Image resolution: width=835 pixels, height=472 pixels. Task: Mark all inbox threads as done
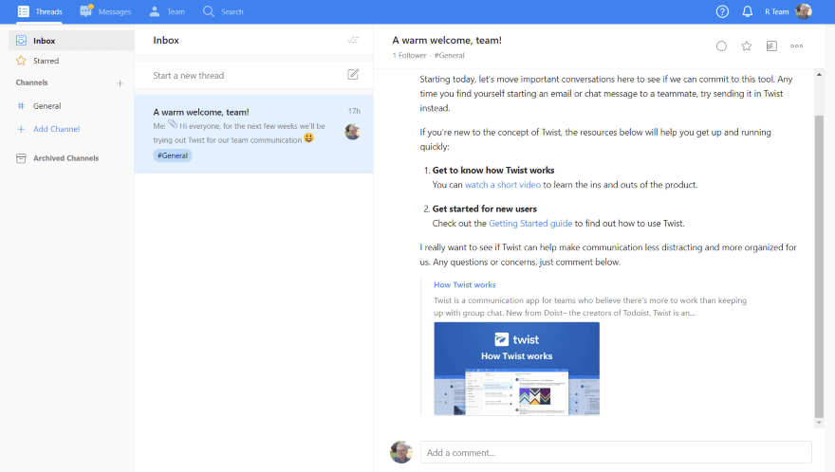(x=353, y=40)
